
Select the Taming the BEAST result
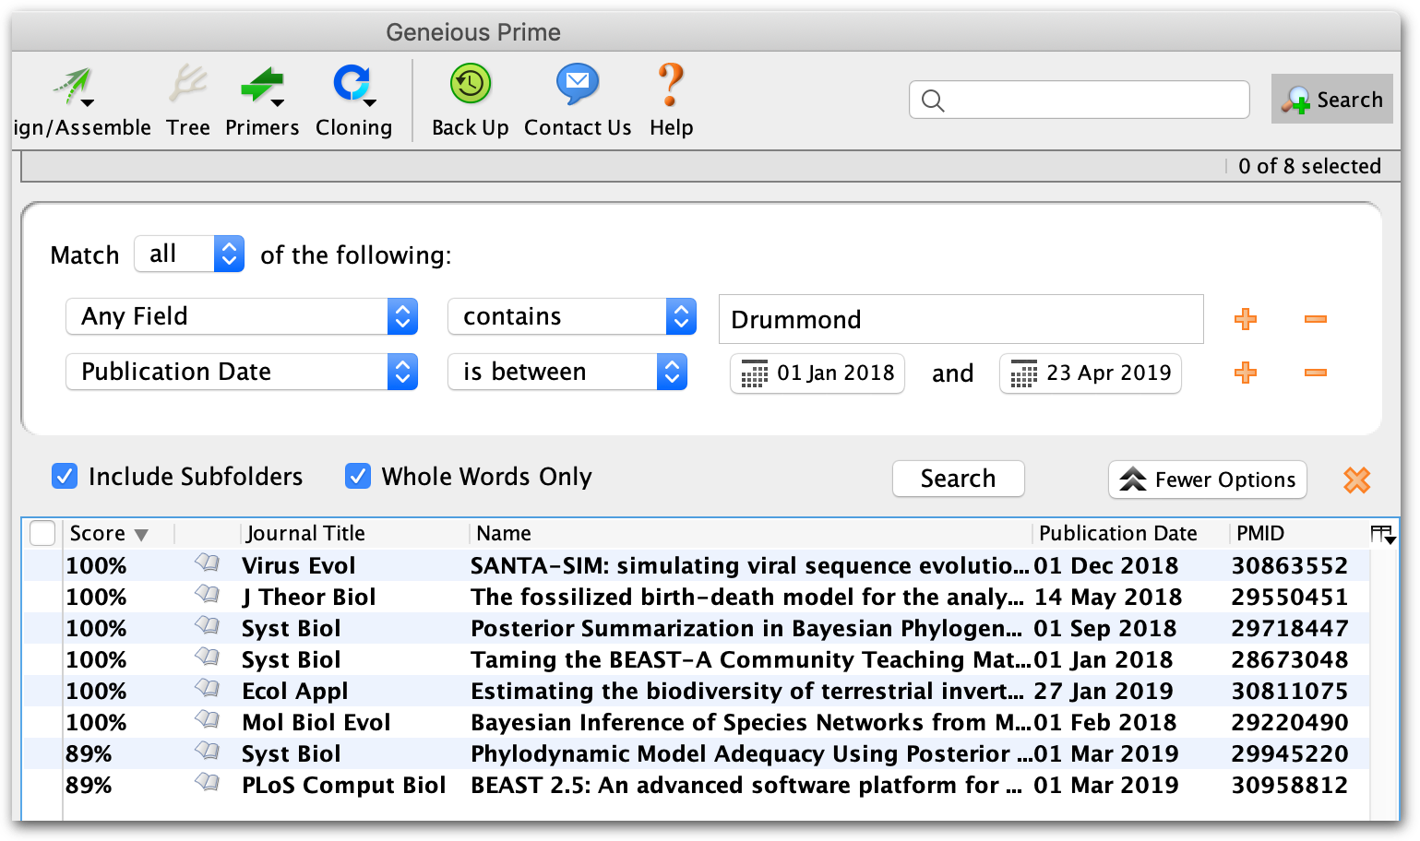click(x=750, y=659)
